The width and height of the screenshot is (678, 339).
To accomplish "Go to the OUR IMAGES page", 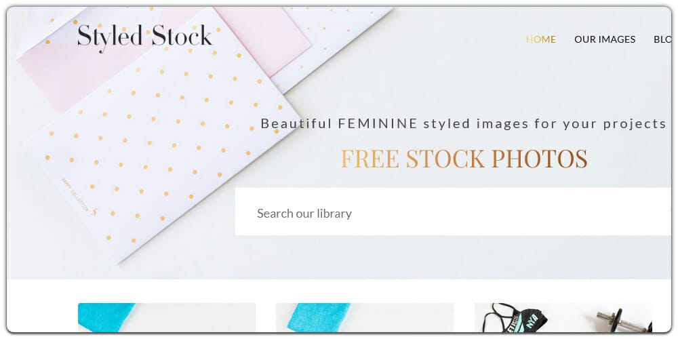I will [605, 39].
